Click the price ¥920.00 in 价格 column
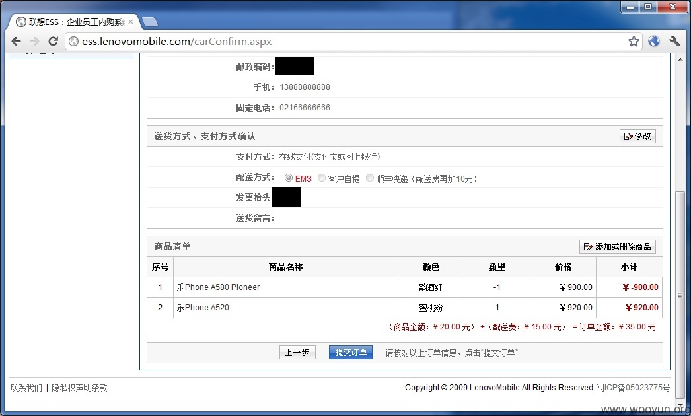The height and width of the screenshot is (416, 691). 576,308
